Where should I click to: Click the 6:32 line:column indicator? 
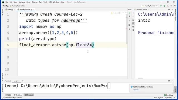tap(155, 97)
